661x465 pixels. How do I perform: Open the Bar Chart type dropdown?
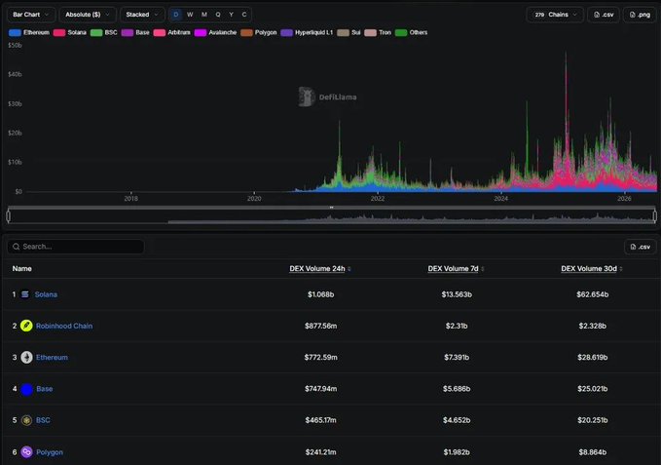coord(31,15)
